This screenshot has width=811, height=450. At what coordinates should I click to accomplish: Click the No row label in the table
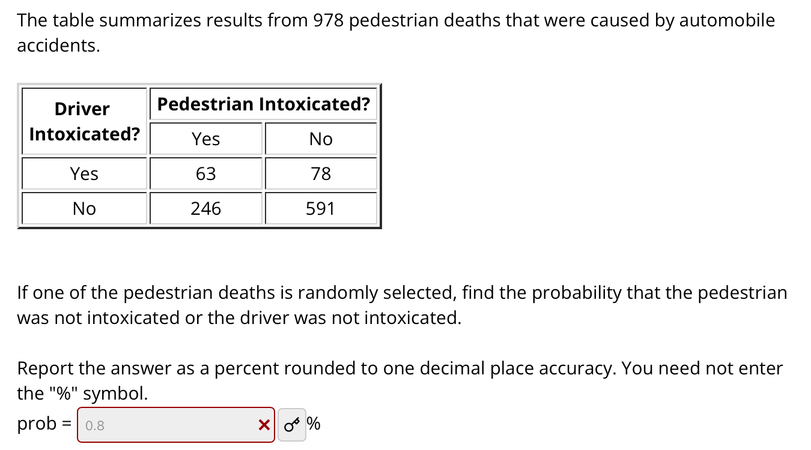(x=84, y=208)
